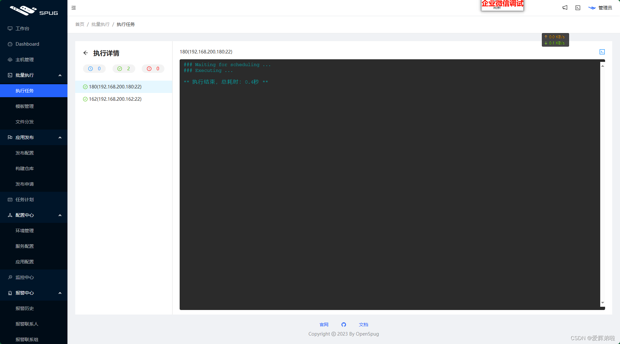620x344 pixels.
Task: Click the terminal scrollbar down arrow
Action: (x=602, y=303)
